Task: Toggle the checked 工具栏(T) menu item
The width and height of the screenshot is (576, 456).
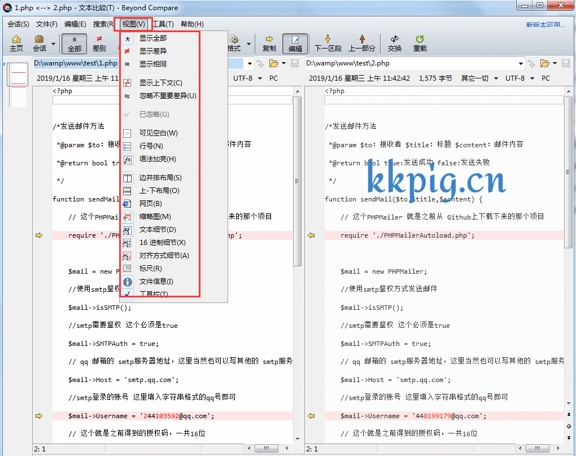Action: pos(174,294)
